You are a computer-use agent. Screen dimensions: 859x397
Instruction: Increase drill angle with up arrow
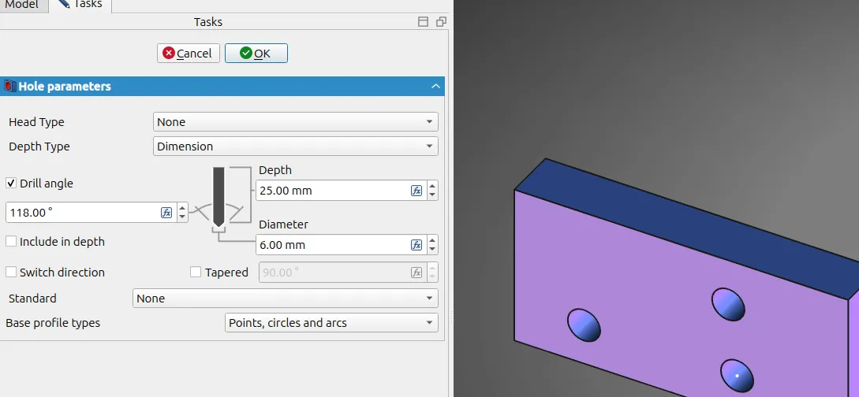182,208
